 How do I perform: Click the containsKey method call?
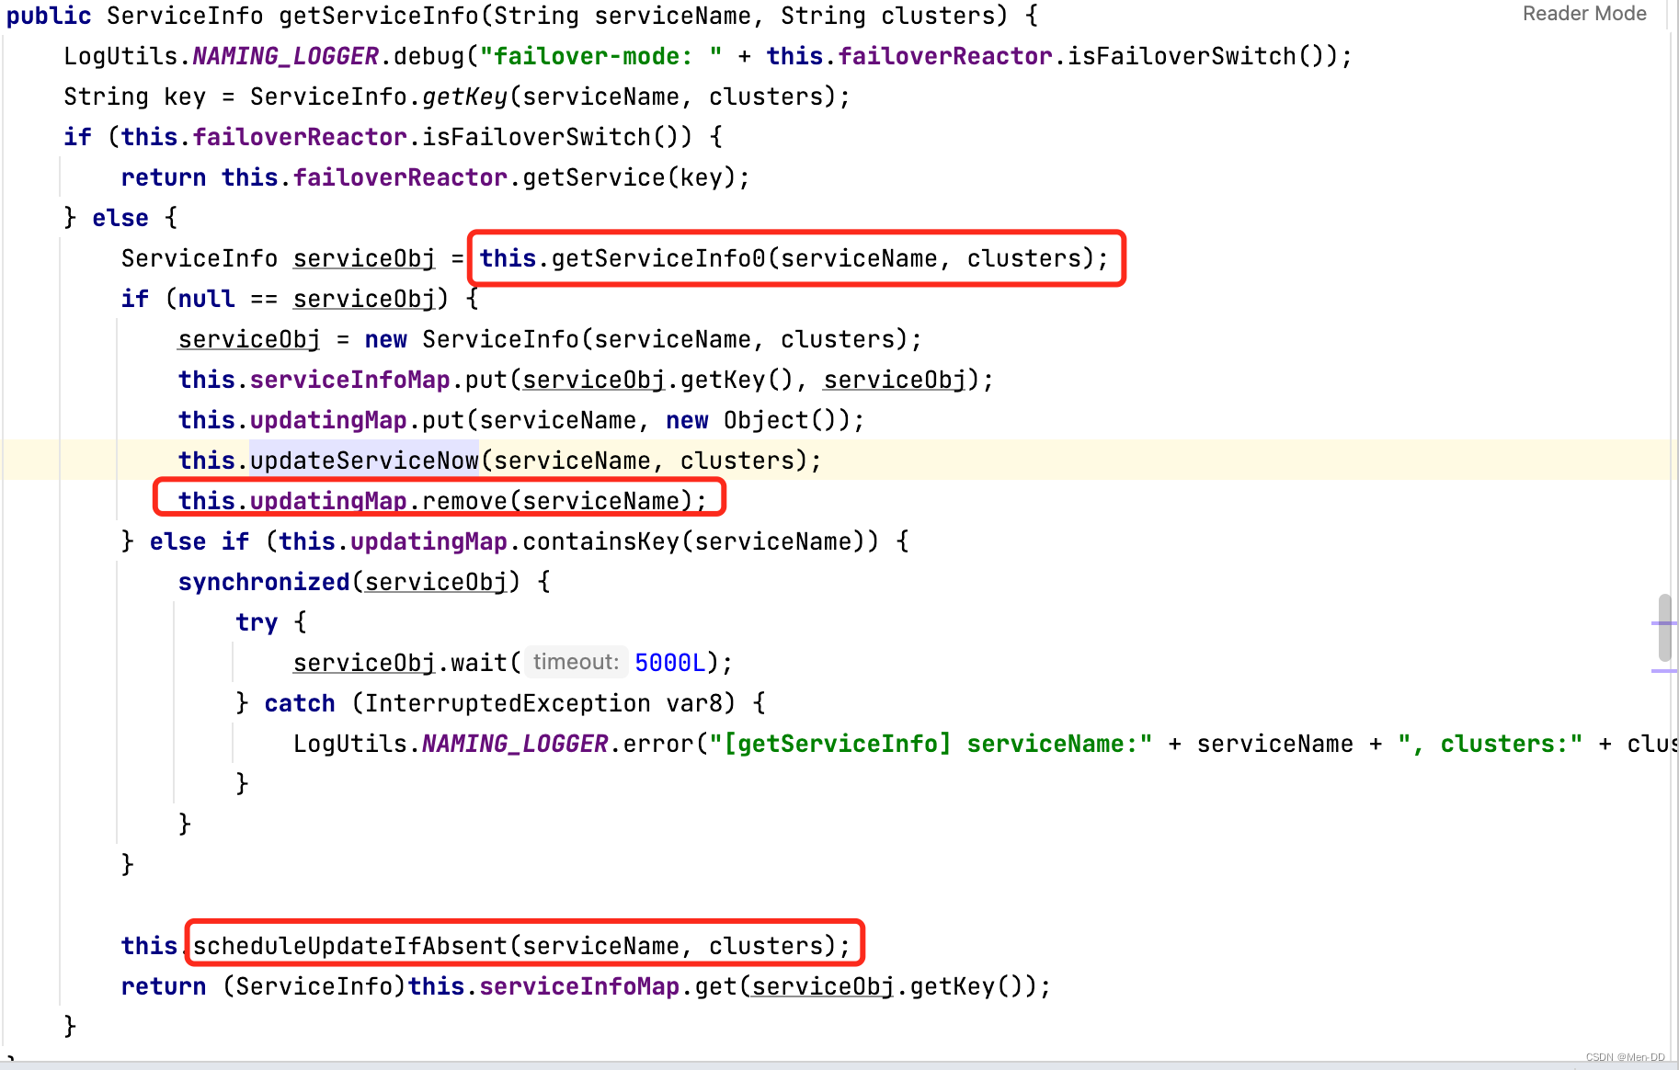point(601,541)
